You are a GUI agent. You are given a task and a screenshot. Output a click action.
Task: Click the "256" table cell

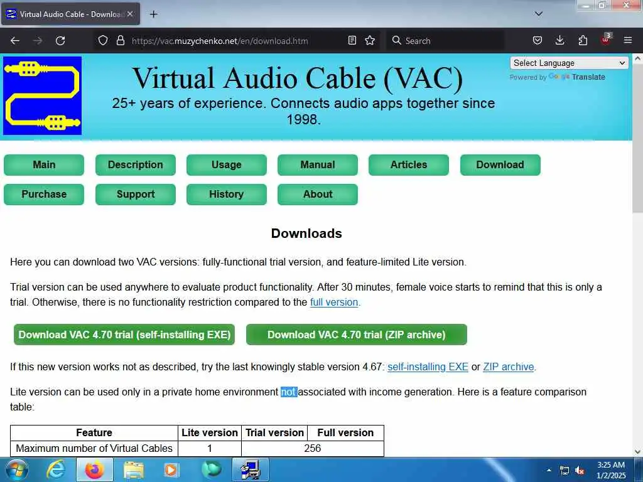coord(313,448)
